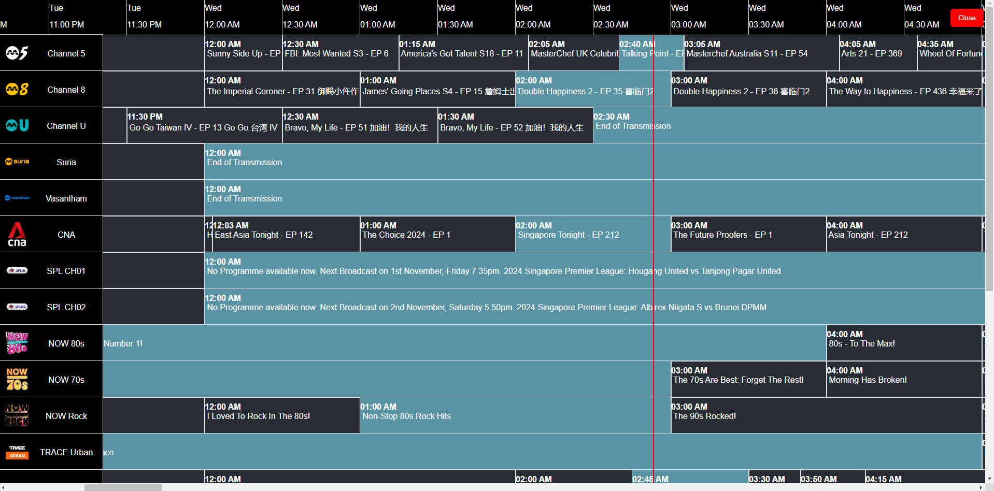Click the Channel 5 name label
994x491 pixels.
pos(66,53)
